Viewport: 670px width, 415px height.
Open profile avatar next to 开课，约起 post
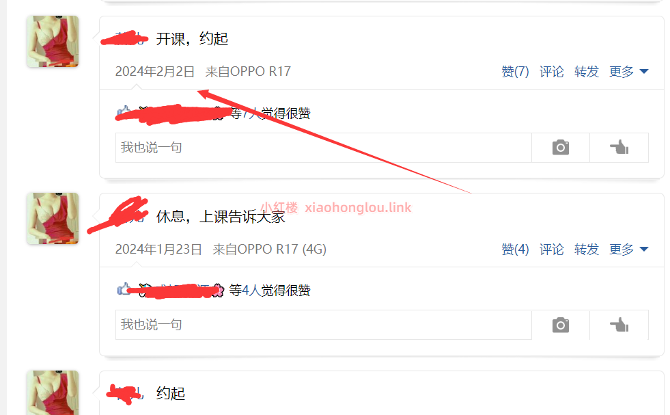click(x=53, y=42)
